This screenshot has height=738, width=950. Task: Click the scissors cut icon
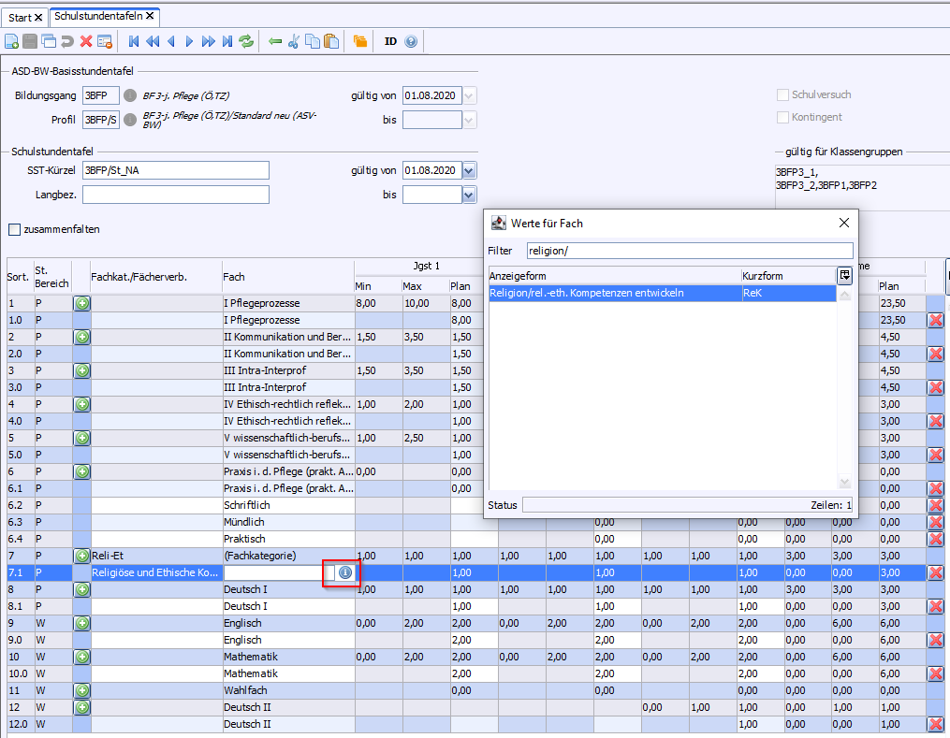[x=293, y=41]
